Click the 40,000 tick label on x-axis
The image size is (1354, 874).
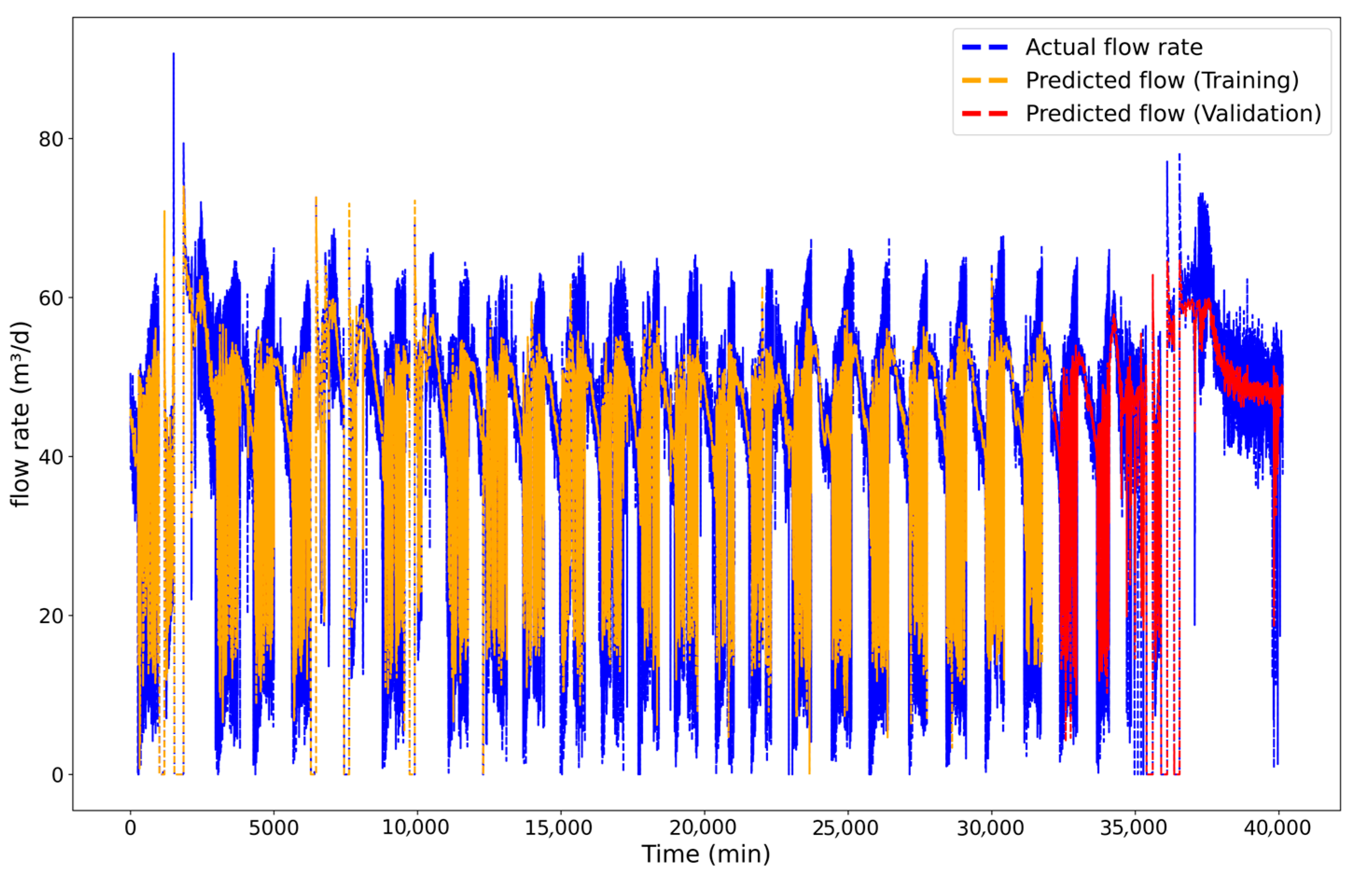tap(1278, 828)
